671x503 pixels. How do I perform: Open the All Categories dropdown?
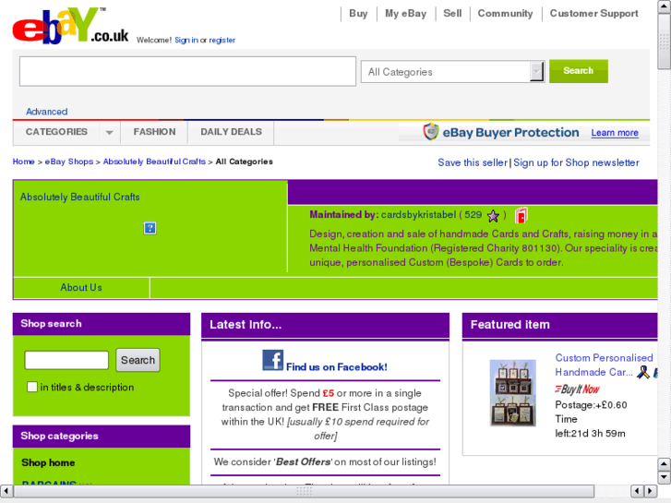click(x=453, y=71)
